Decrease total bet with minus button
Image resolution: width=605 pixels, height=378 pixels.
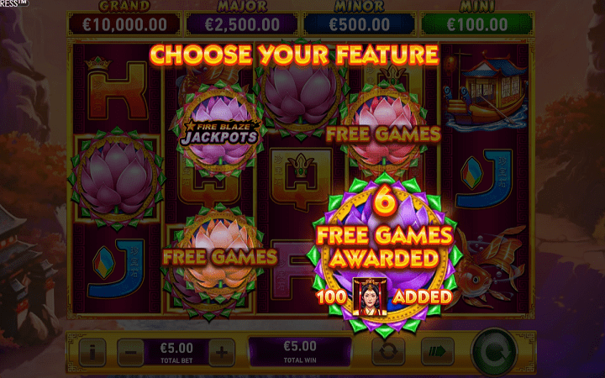[130, 352]
